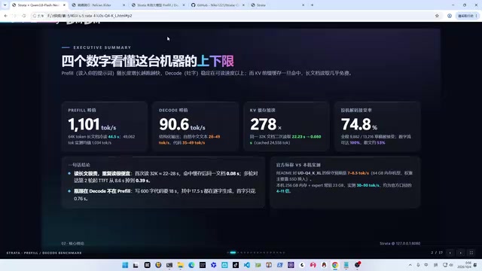The image size is (482, 271).
Task: Click the 90.6 tok/s Decode value
Action: 182,124
